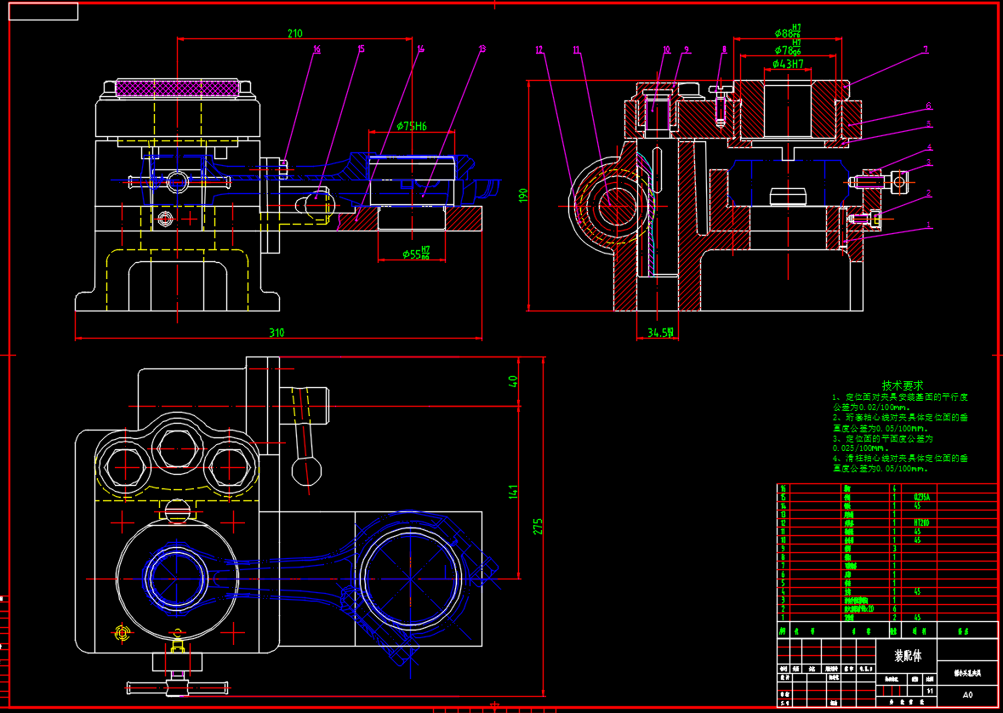
Task: Click balloon number 8 label
Action: pyautogui.click(x=724, y=48)
